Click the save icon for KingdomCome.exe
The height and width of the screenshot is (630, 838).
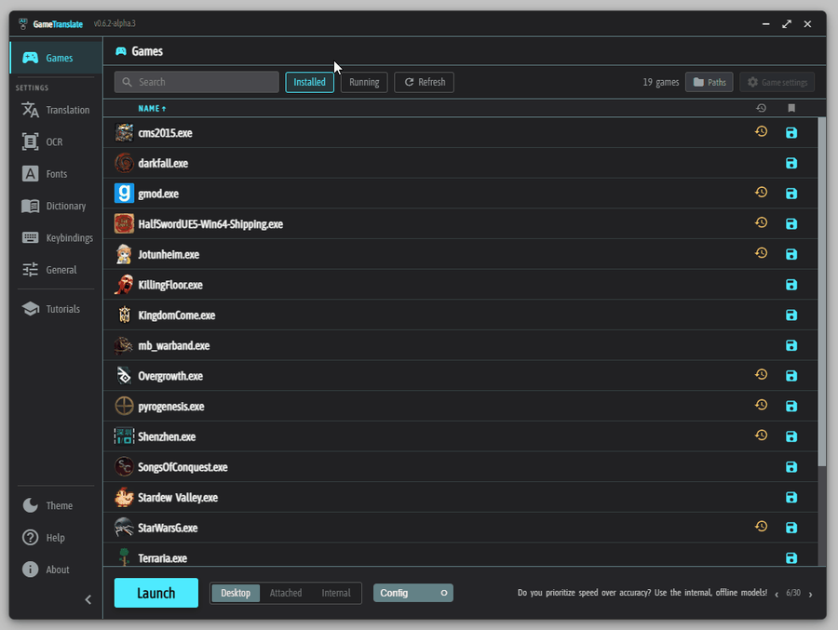pyautogui.click(x=791, y=315)
